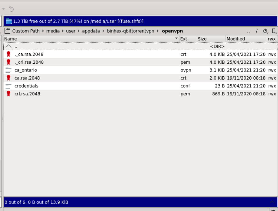Click '23 B' size cell

220,86
